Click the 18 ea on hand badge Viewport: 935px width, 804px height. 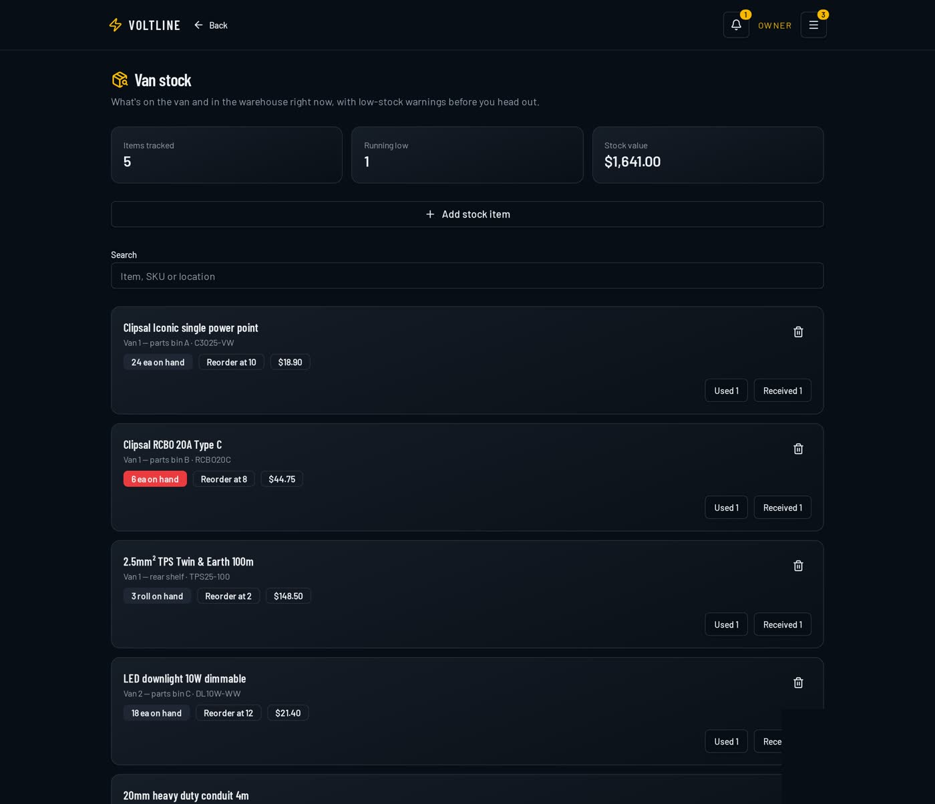(156, 713)
